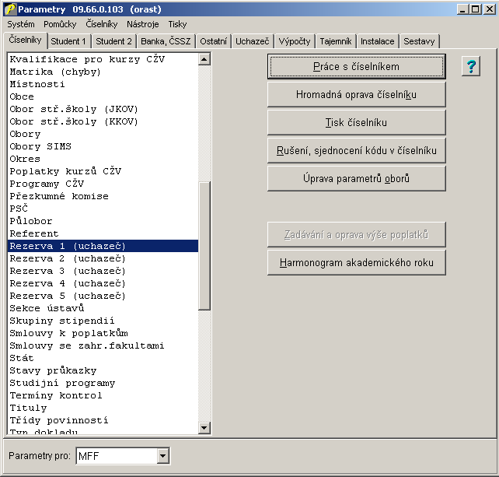The height and width of the screenshot is (477, 499).
Task: Select Studijní programy in the list
Action: [62, 383]
